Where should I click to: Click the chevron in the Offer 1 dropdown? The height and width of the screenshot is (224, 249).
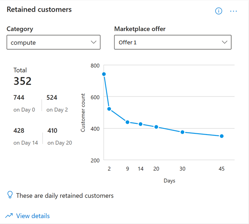pyautogui.click(x=225, y=42)
